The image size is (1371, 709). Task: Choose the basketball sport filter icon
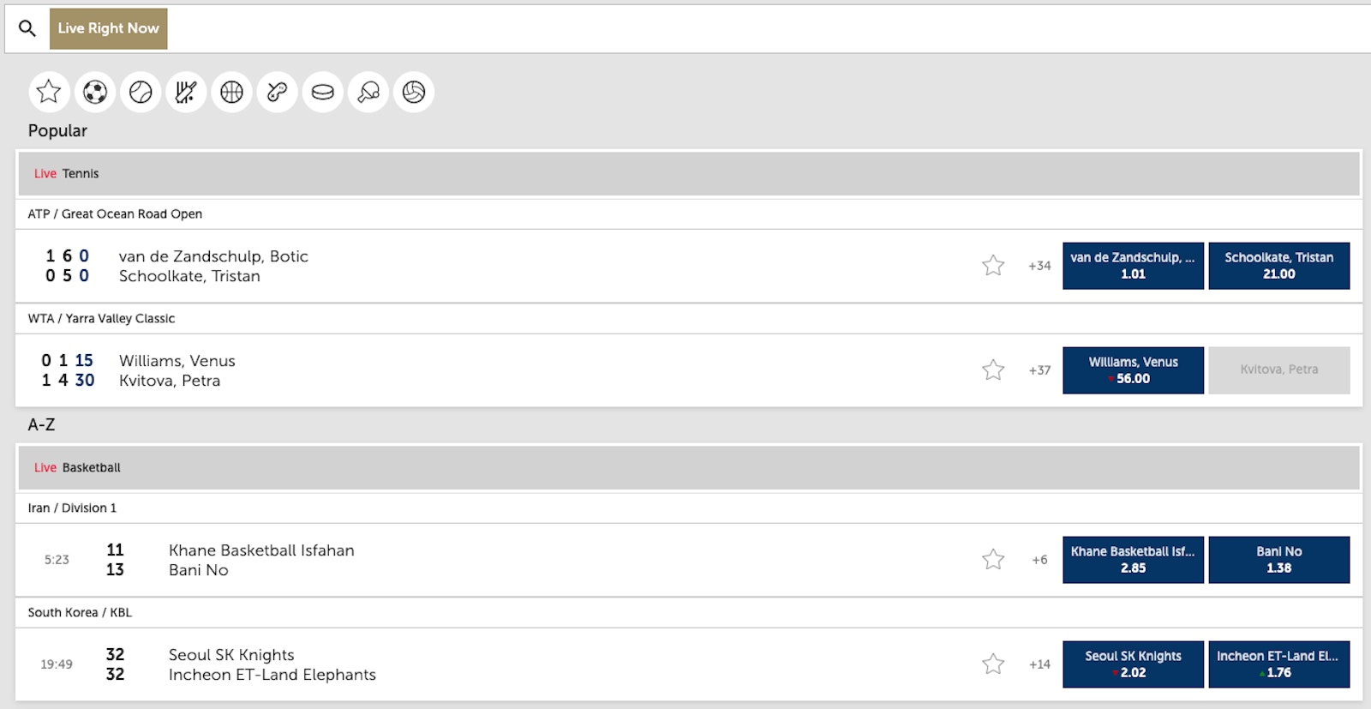point(231,92)
